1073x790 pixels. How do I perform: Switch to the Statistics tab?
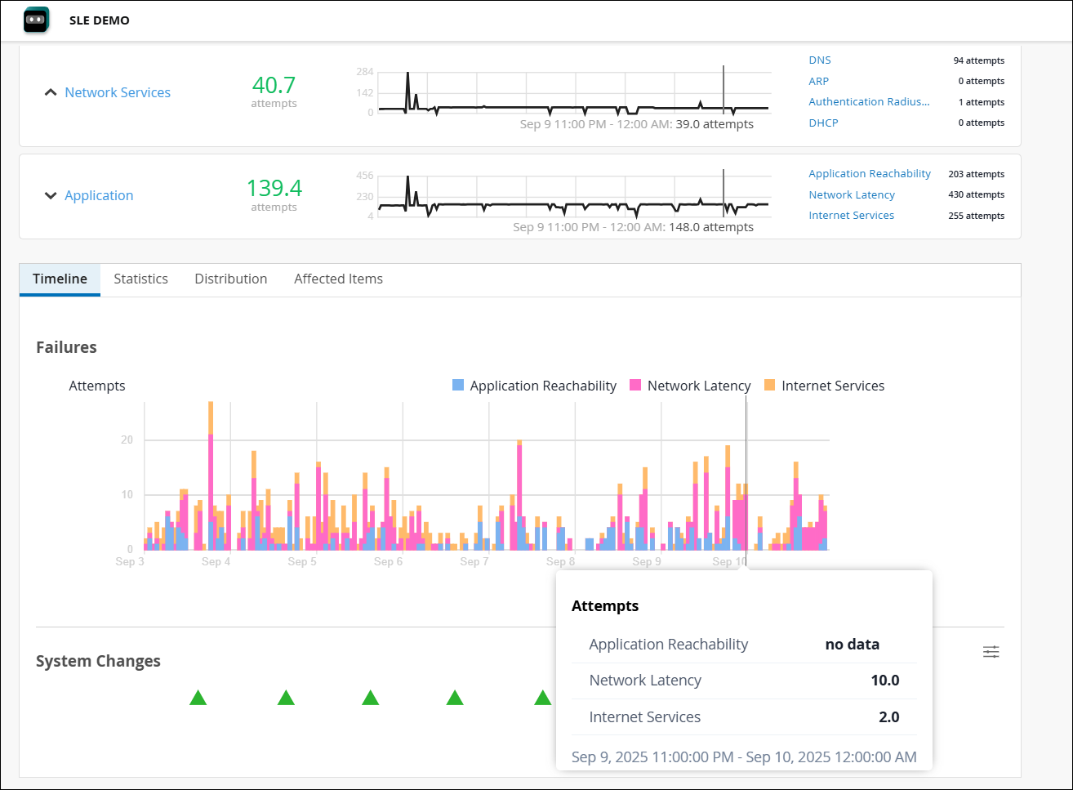(140, 279)
